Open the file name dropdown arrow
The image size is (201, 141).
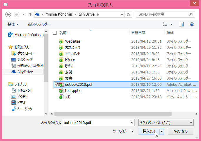(132, 122)
